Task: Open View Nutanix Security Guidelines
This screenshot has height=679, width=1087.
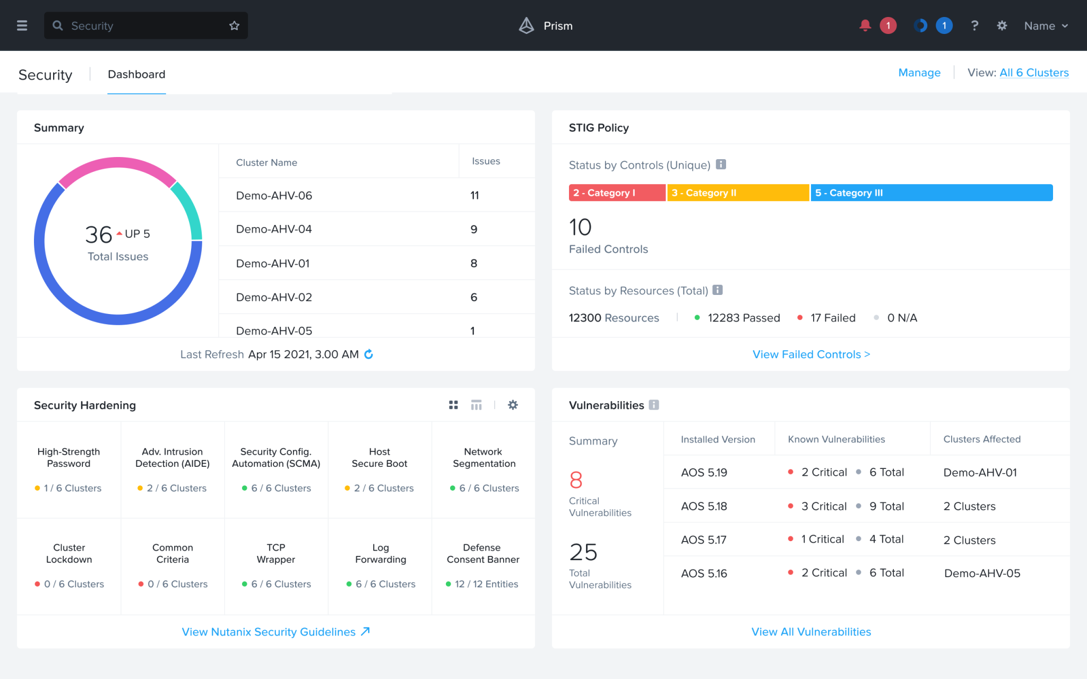Action: [x=276, y=631]
